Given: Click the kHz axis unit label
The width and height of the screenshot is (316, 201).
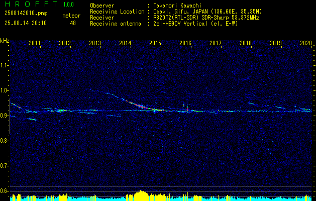Looking at the screenshot, I should tap(5, 41).
